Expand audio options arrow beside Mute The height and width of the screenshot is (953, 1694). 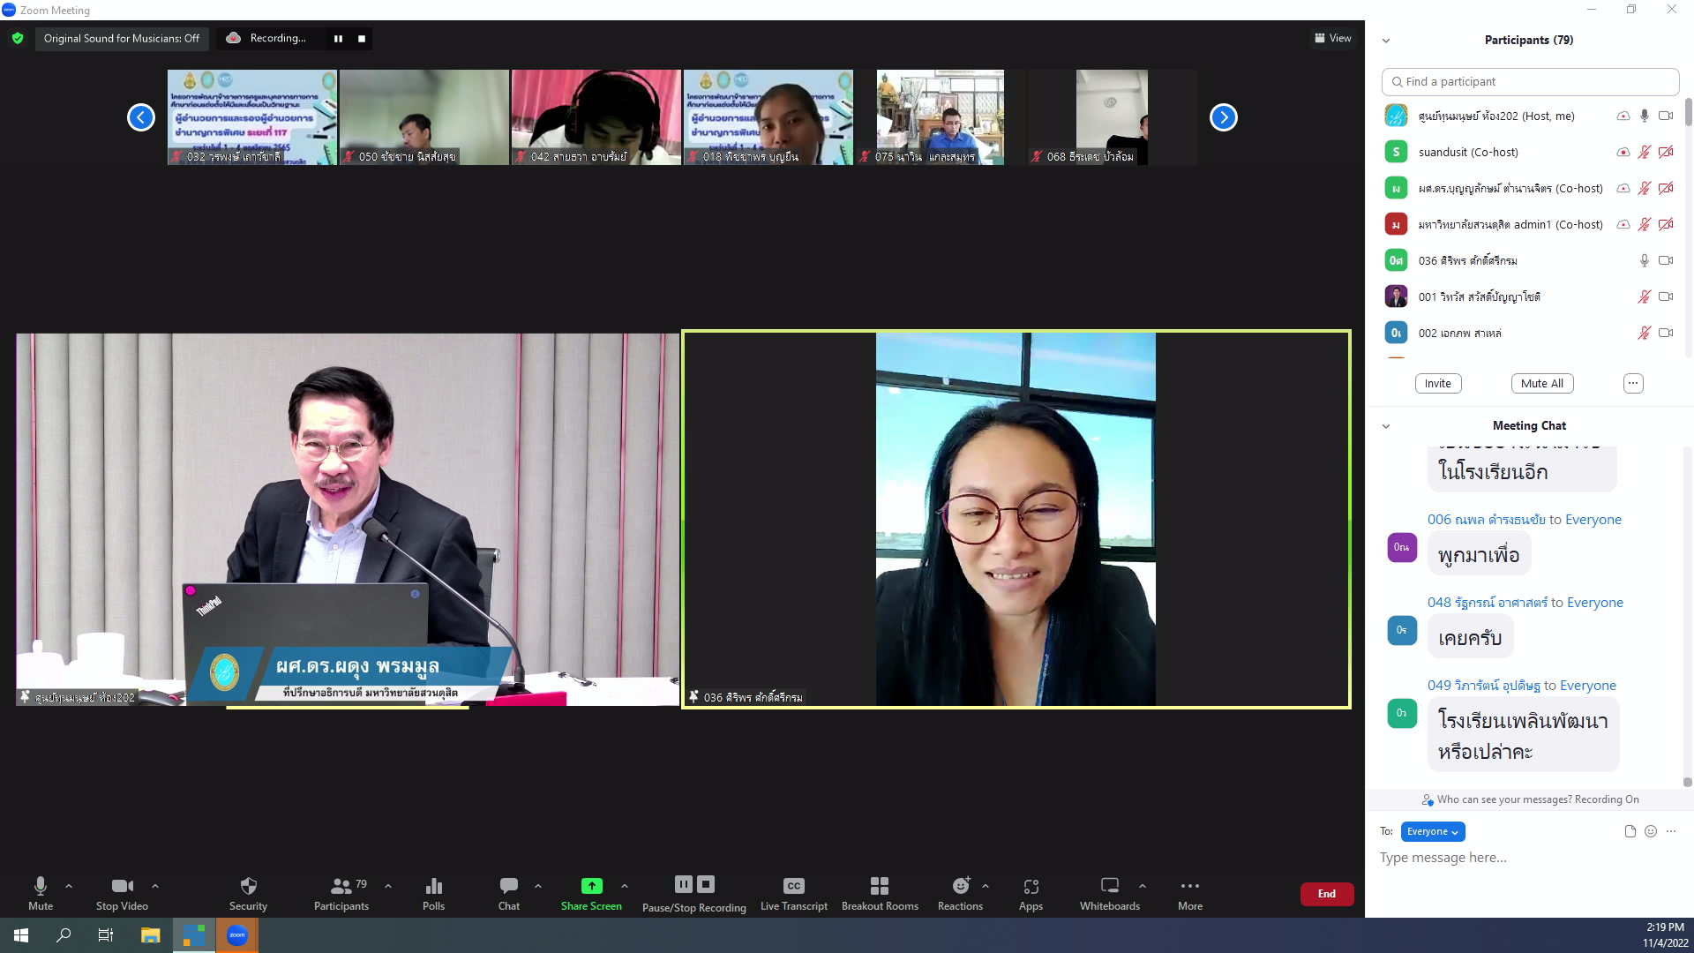pos(69,885)
